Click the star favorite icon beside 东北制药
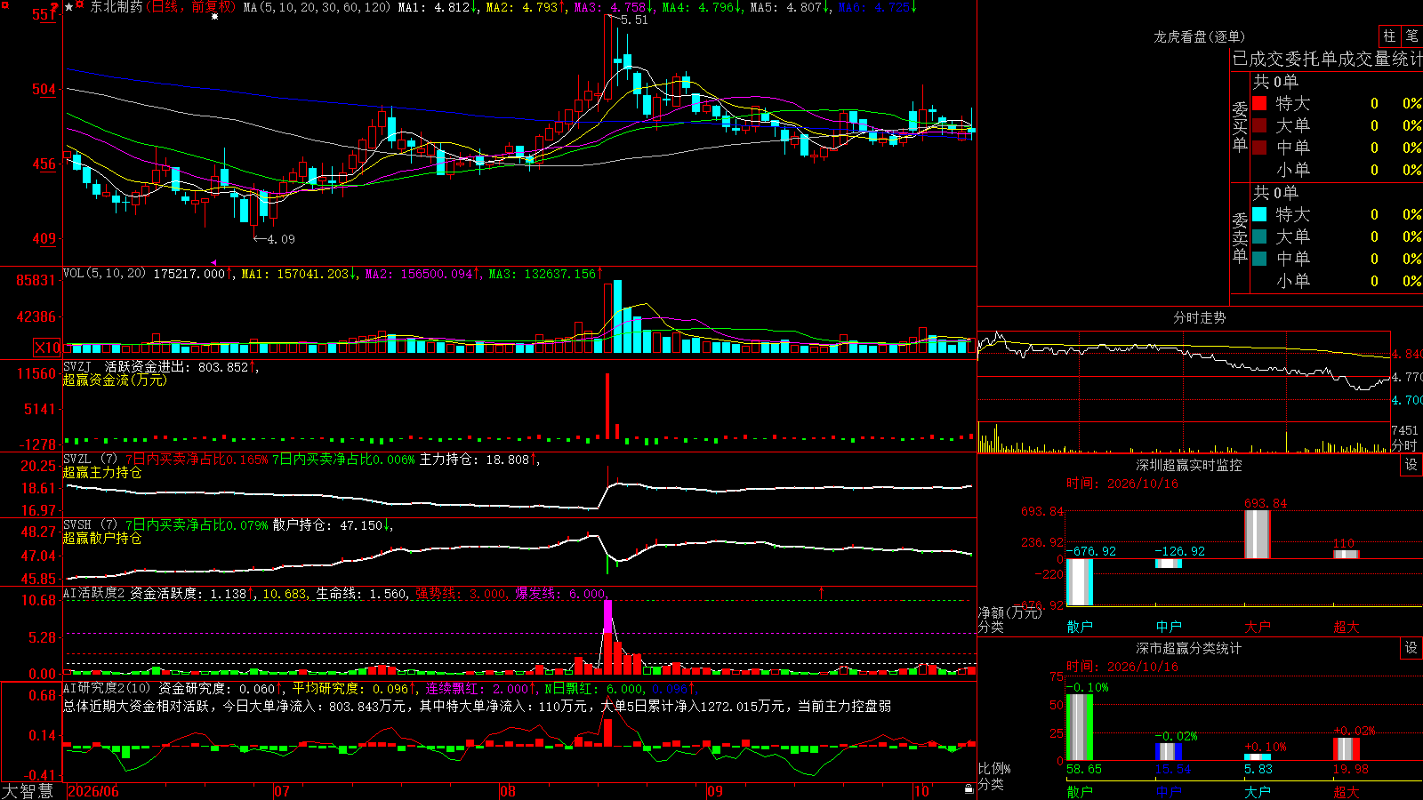The height and width of the screenshot is (800, 1423). [68, 7]
